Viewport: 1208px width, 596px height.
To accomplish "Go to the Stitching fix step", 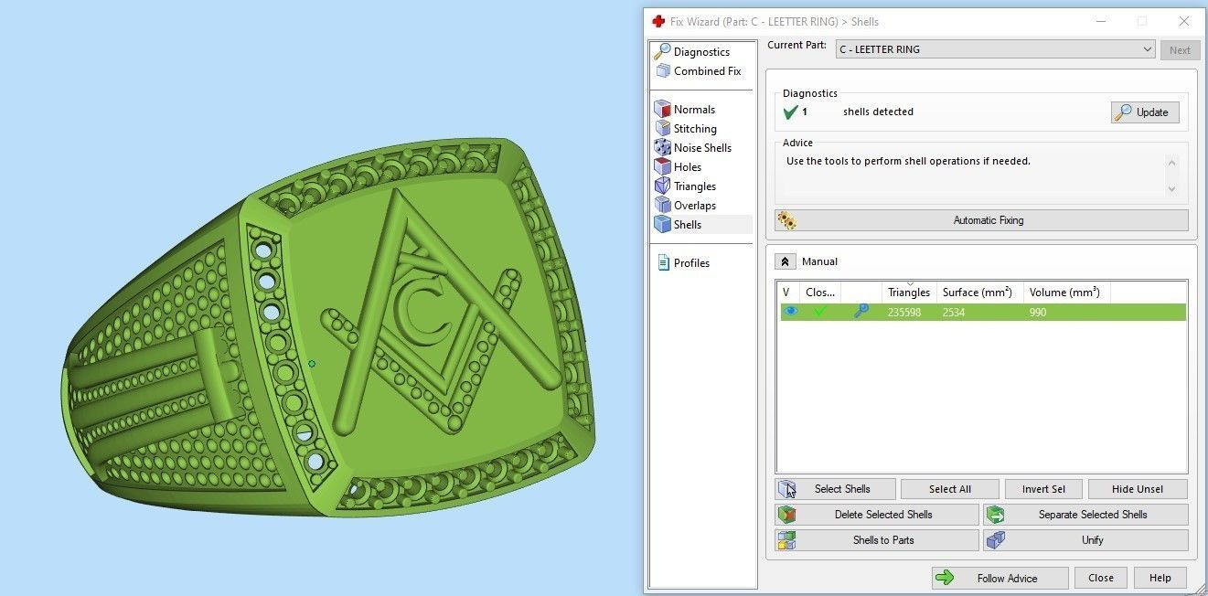I will [x=695, y=129].
